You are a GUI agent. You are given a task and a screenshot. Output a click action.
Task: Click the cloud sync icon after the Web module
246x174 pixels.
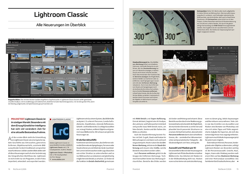[x=112, y=42]
